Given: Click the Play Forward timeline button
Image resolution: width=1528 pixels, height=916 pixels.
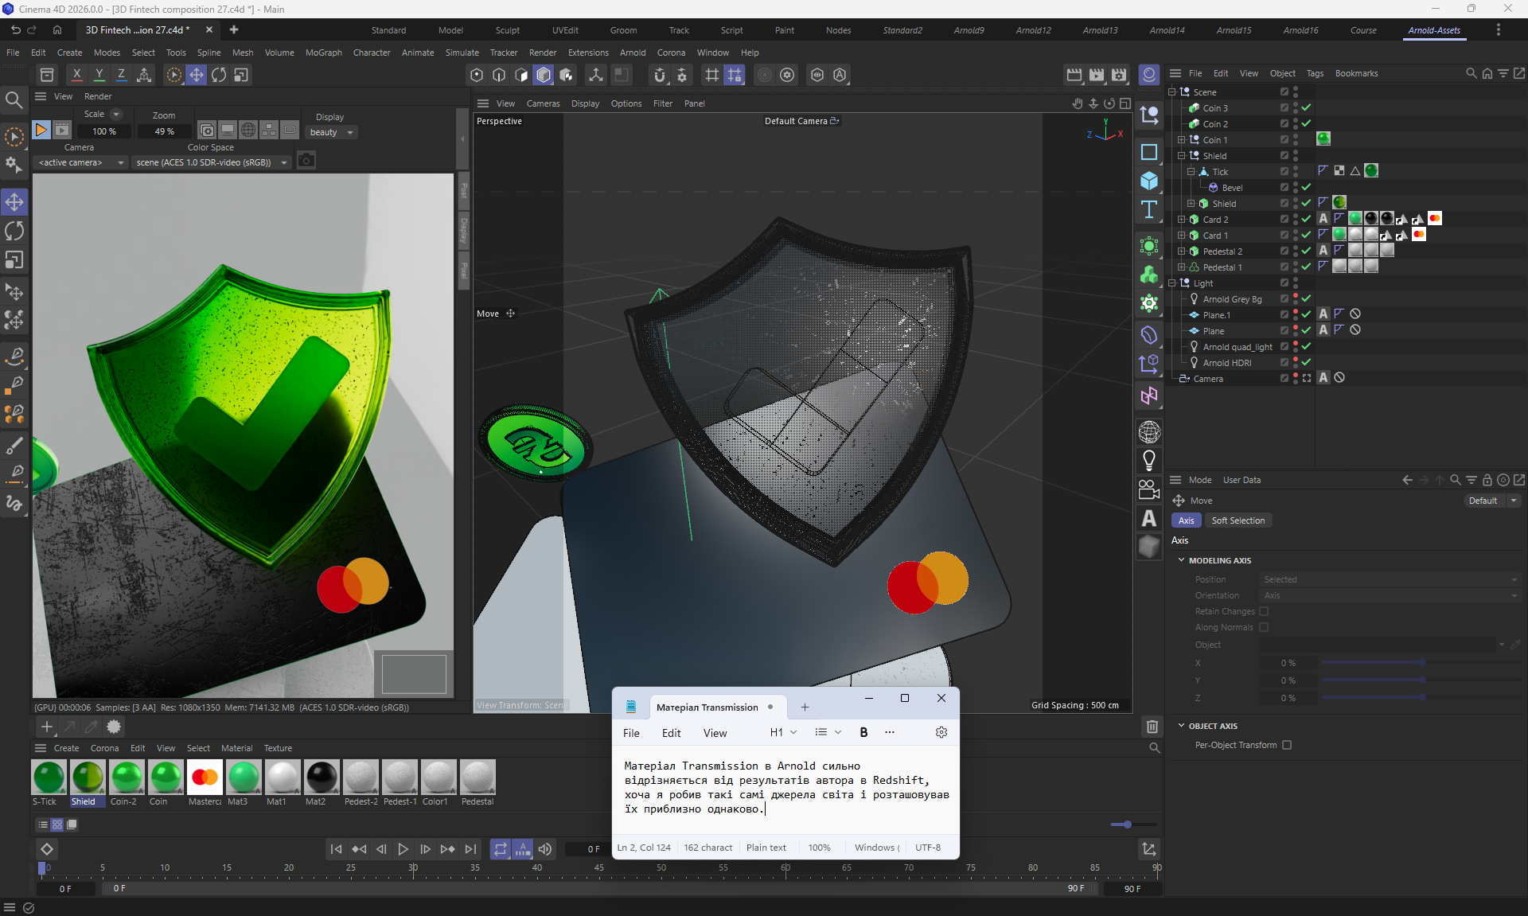Looking at the screenshot, I should (403, 849).
